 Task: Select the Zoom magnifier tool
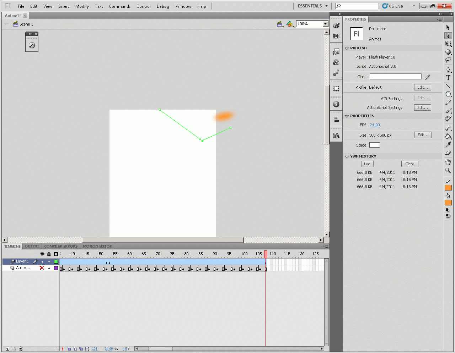pos(448,170)
